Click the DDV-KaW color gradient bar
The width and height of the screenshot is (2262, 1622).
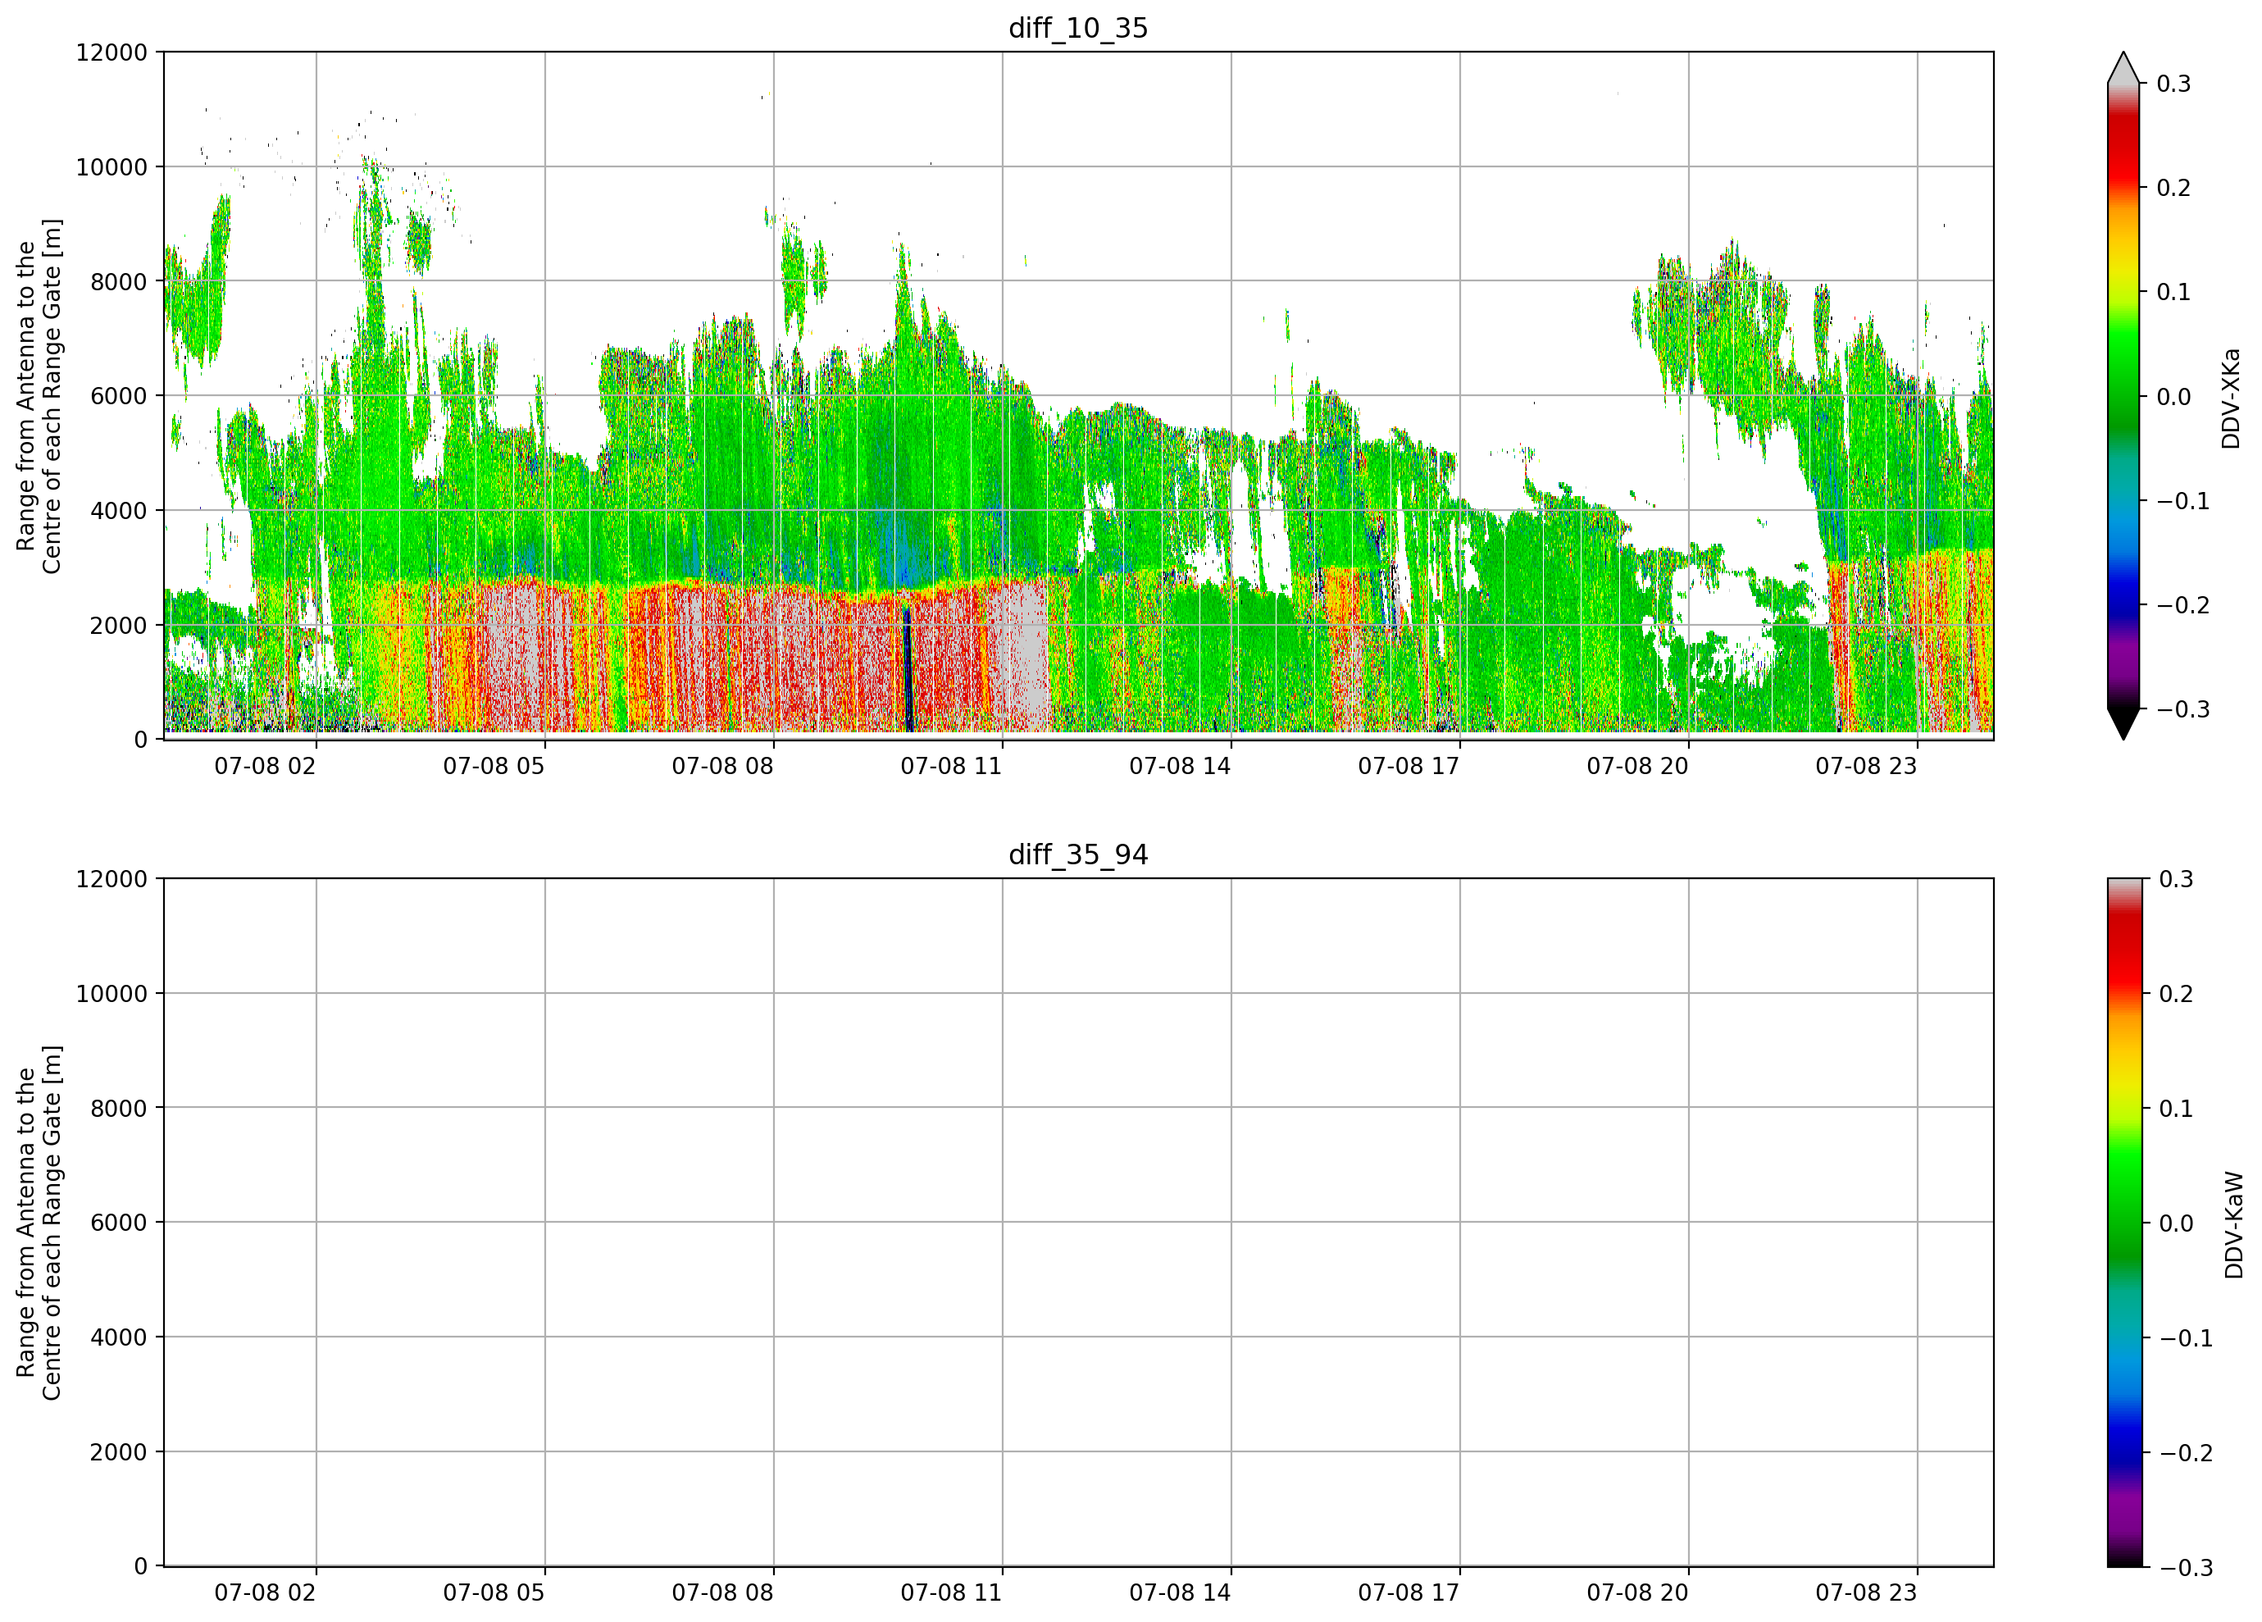(x=2123, y=1223)
